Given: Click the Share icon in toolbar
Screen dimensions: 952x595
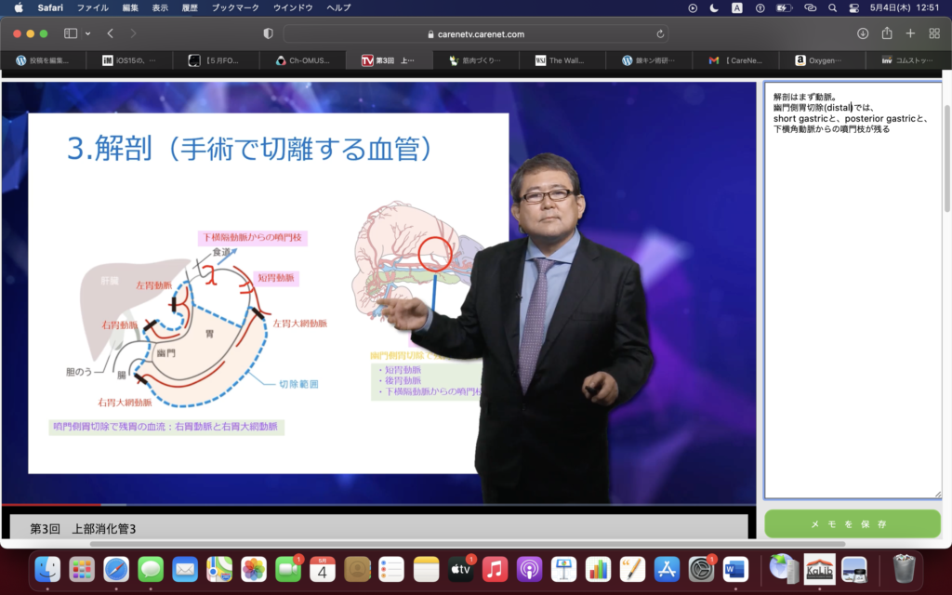Looking at the screenshot, I should (x=887, y=33).
